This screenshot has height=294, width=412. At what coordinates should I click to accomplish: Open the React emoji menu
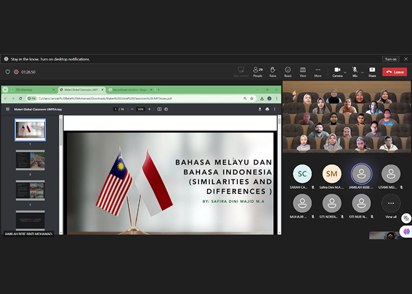pos(288,72)
